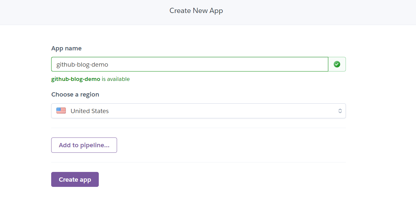This screenshot has width=416, height=208.
Task: Click the Add to pipeline… button
Action: tap(84, 145)
